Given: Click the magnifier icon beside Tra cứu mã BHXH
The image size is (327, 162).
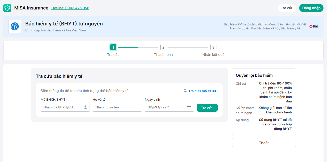Looking at the screenshot, I should (185, 91).
